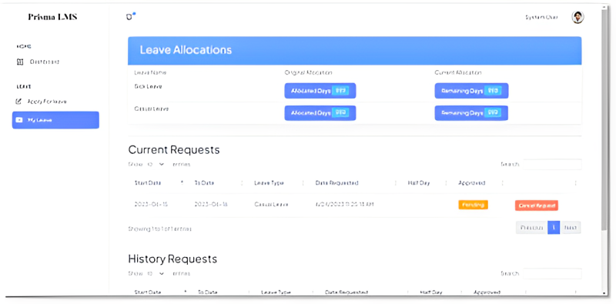Click the Casual Leave name in Leave Allocations

tap(151, 109)
